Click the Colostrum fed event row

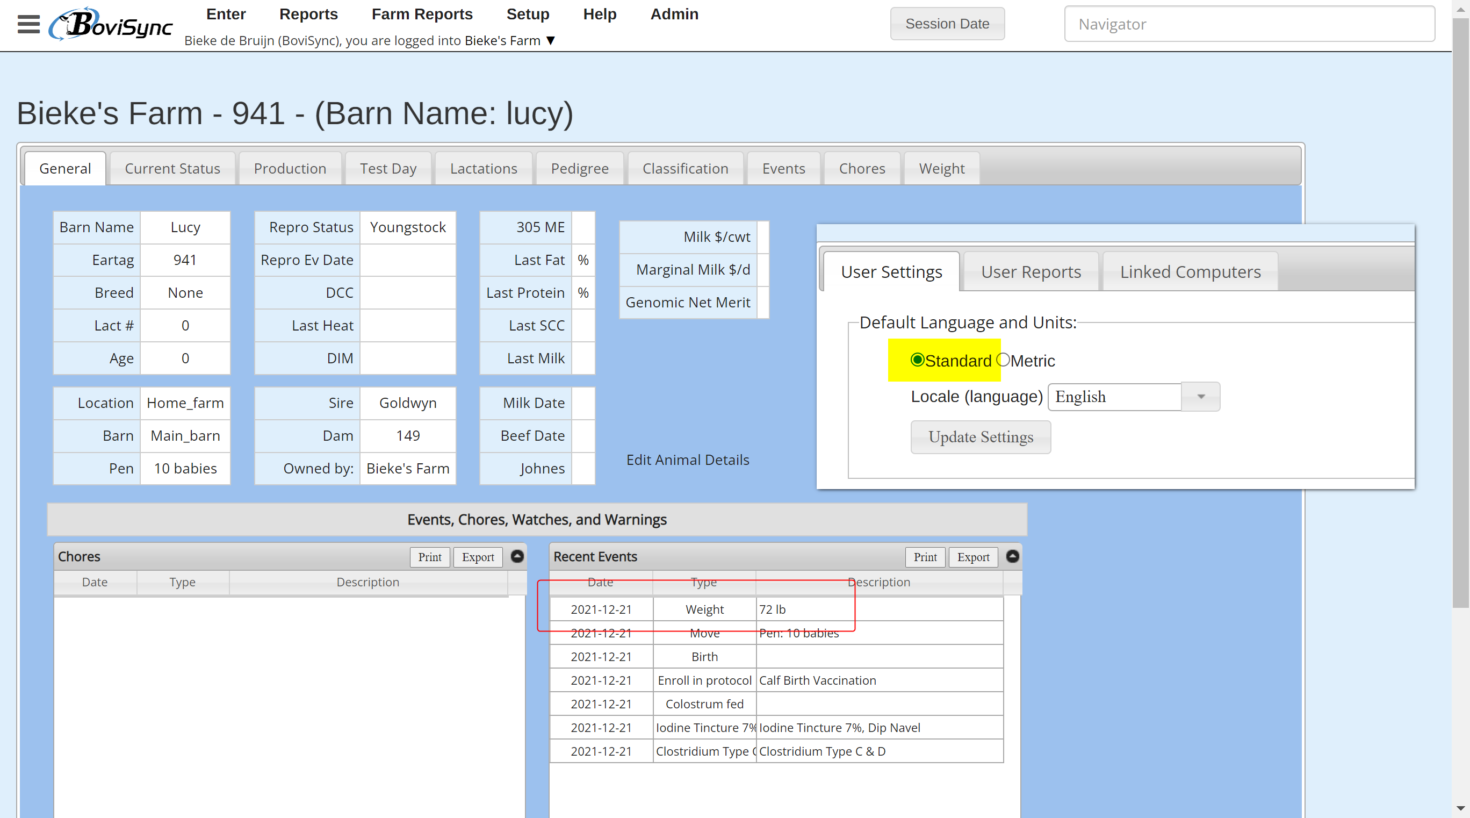[x=776, y=704]
